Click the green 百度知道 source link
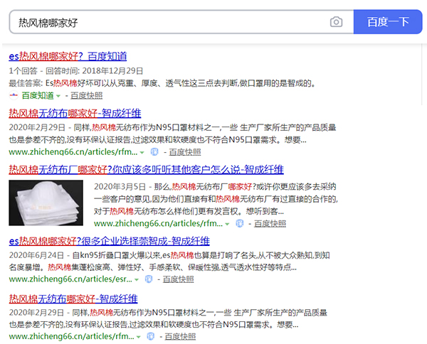Viewport: 427px width, 344px height. click(37, 95)
